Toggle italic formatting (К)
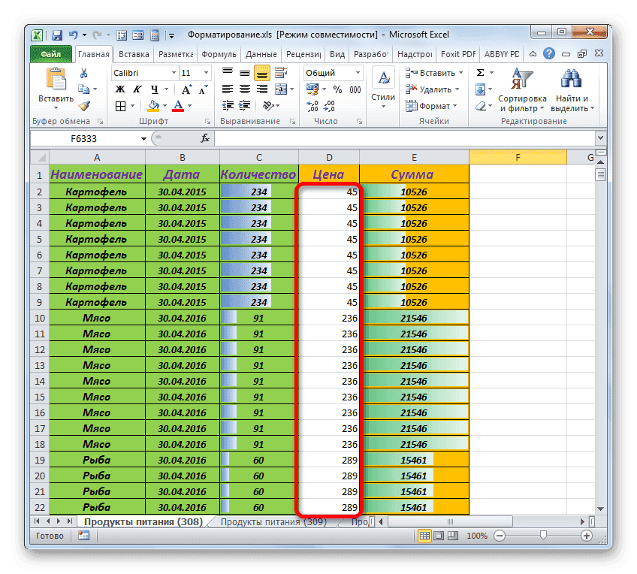The image size is (637, 574). (x=137, y=89)
